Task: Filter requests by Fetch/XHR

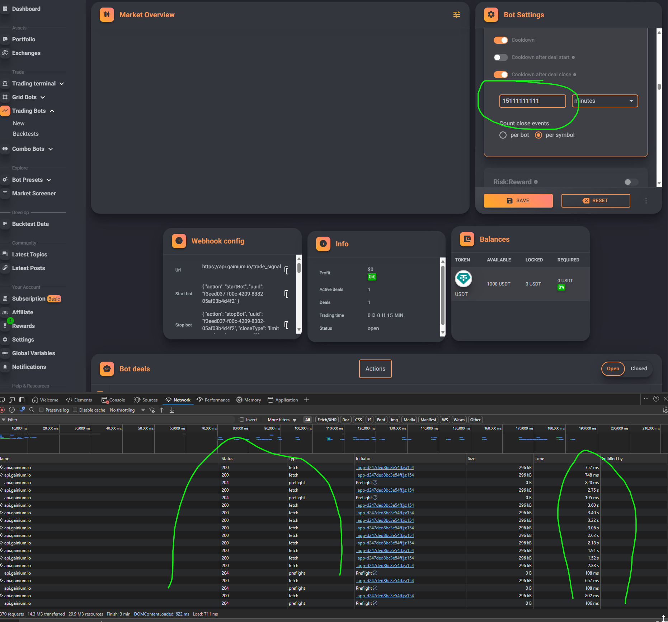Action: tap(327, 419)
